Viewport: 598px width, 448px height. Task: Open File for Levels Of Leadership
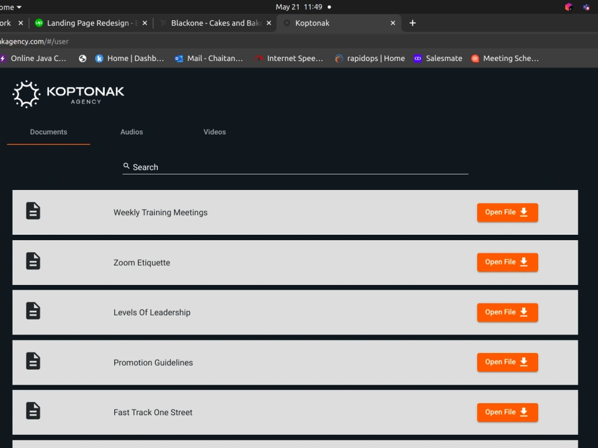[x=507, y=312]
